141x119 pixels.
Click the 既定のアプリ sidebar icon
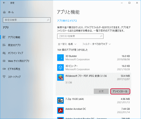coord(4,45)
